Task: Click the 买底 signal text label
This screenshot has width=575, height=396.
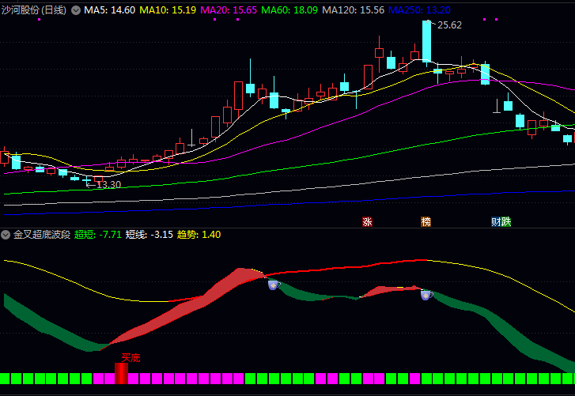Action: [131, 358]
